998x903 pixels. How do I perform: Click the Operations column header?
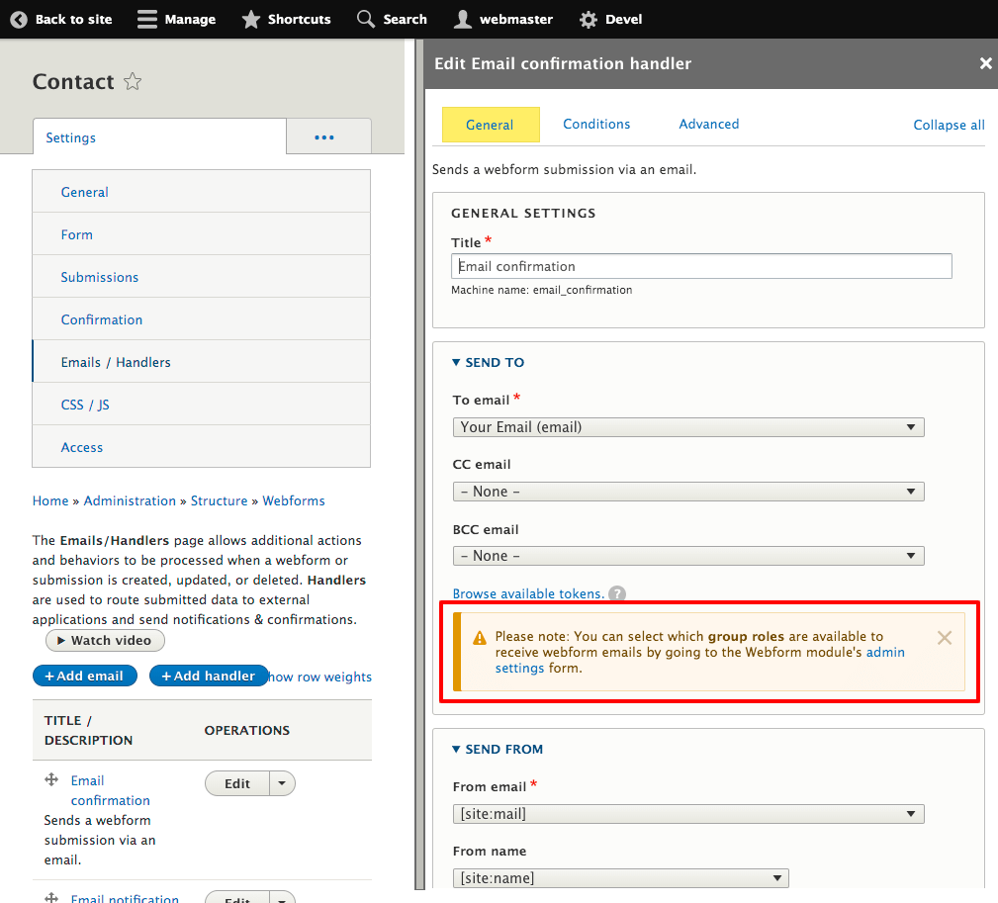click(247, 730)
